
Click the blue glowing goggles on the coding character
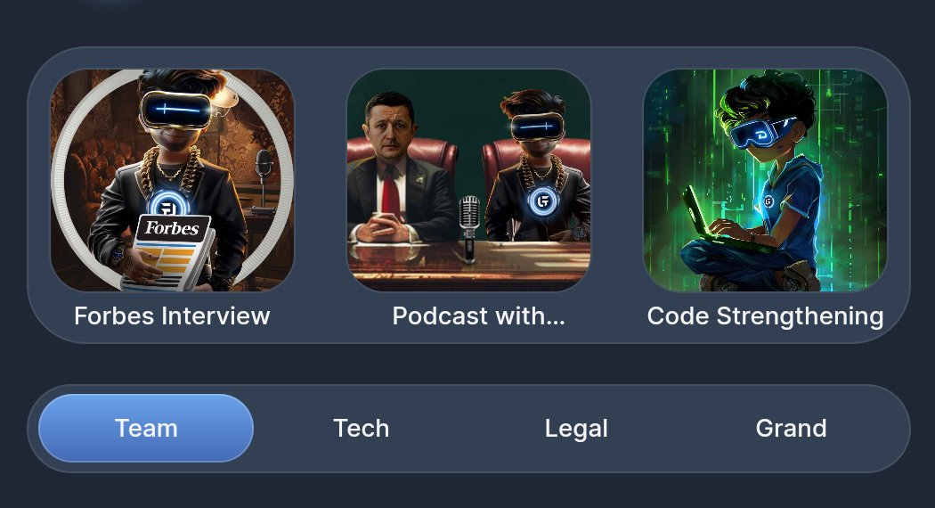tap(759, 133)
